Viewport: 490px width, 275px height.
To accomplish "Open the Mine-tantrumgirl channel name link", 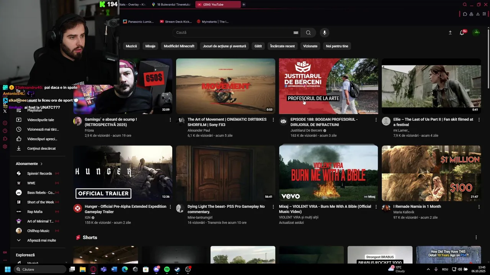I will [x=200, y=217].
